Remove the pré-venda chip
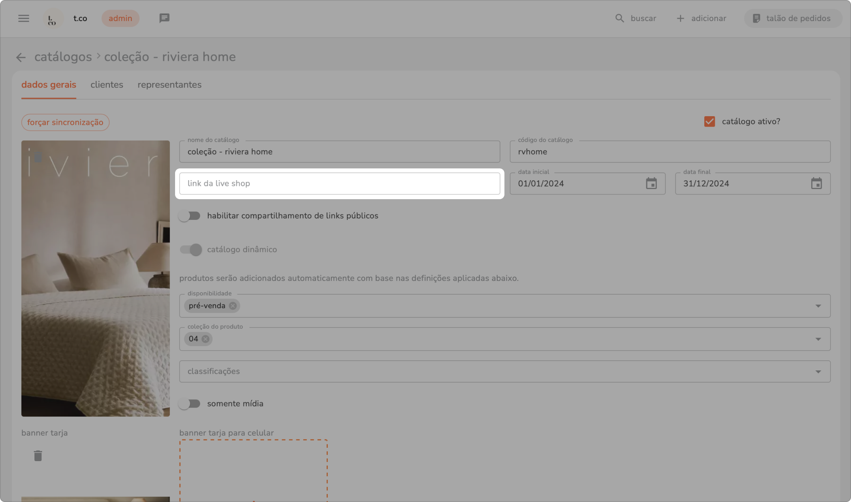The width and height of the screenshot is (851, 502). (x=233, y=306)
